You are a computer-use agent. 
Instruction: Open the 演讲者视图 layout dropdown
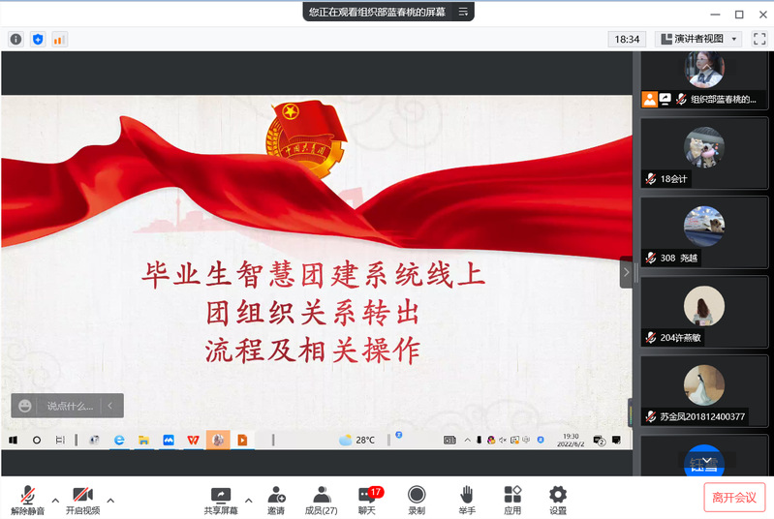pos(698,39)
